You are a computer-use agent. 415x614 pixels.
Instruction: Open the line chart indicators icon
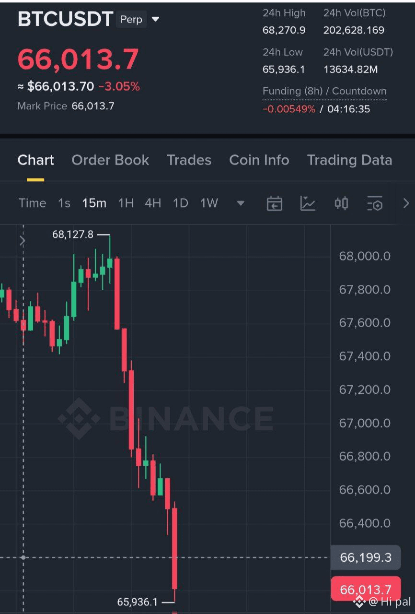(308, 203)
